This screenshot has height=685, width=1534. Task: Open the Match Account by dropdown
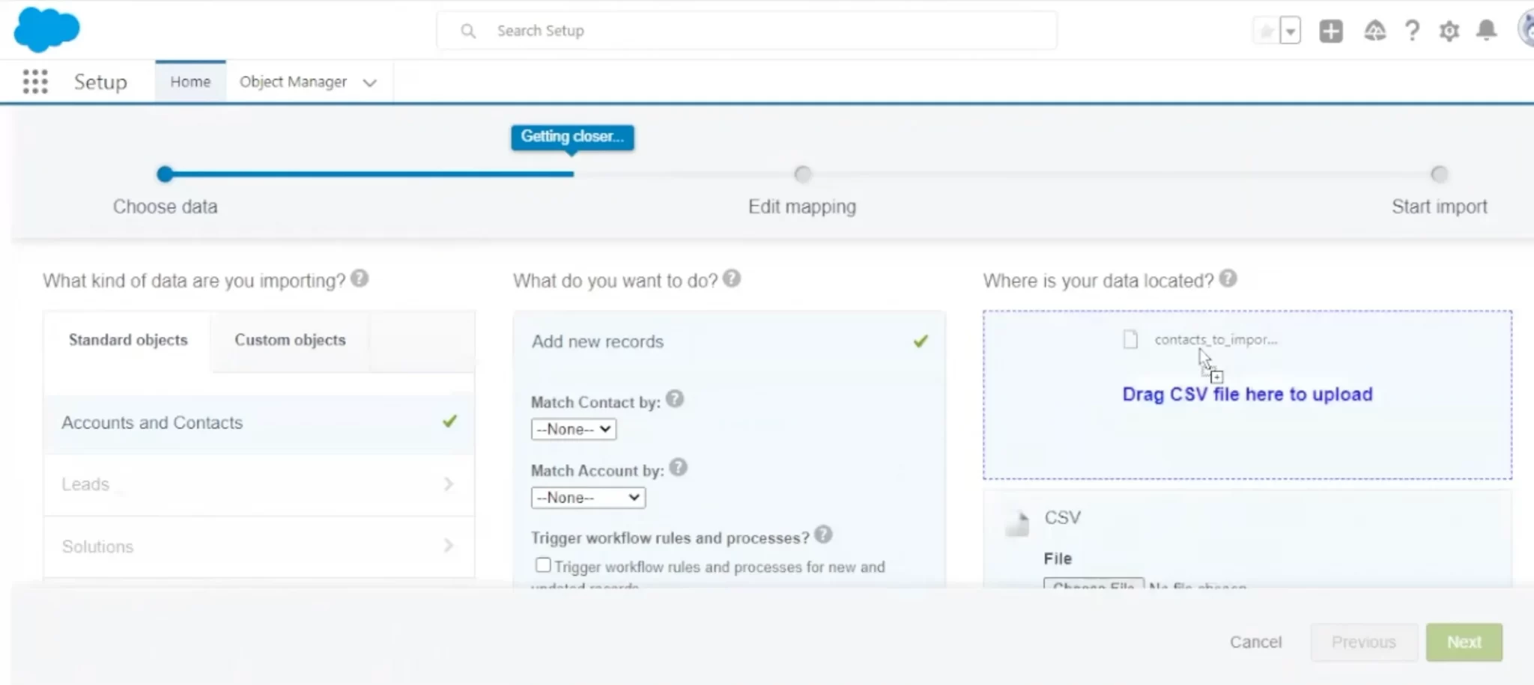point(588,497)
